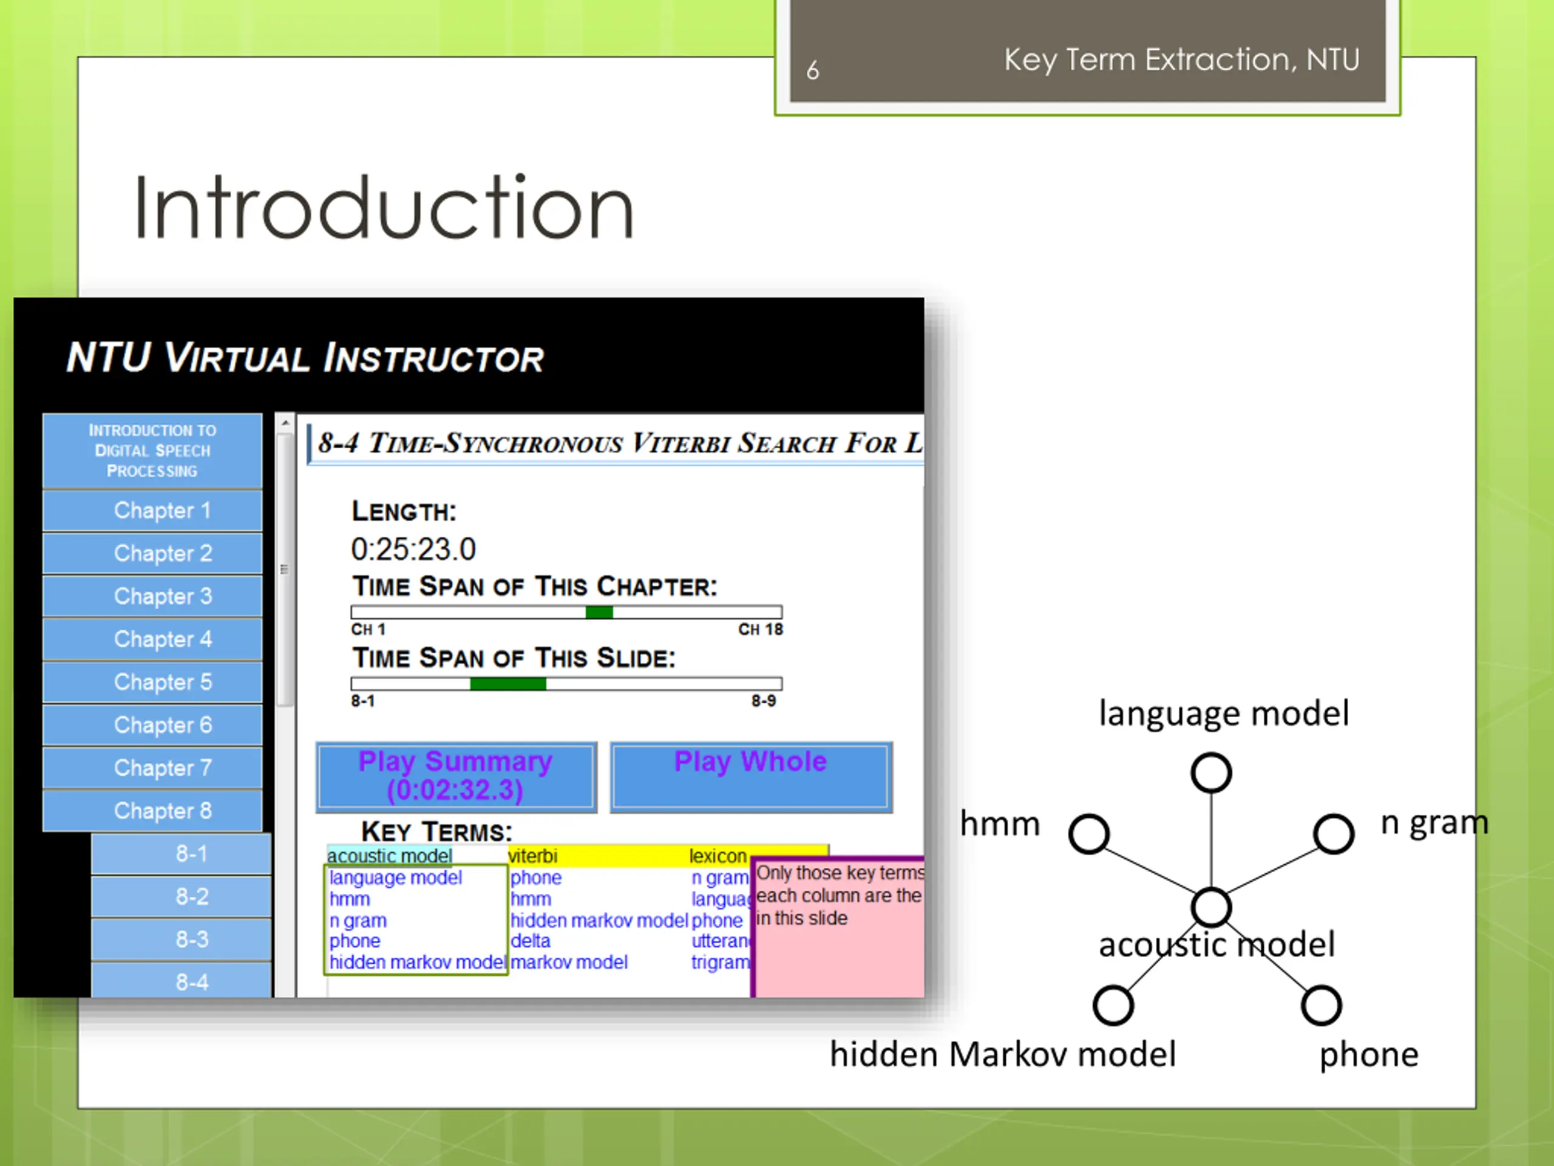Click the pink key terms tooltip note
The image size is (1554, 1166).
click(x=838, y=927)
